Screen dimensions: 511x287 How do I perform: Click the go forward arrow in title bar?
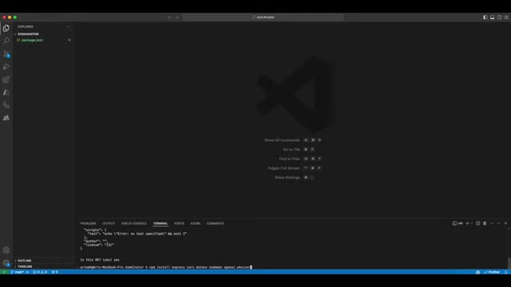point(177,18)
